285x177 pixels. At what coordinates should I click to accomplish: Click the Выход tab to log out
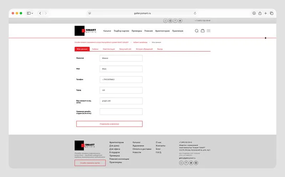tap(160, 49)
